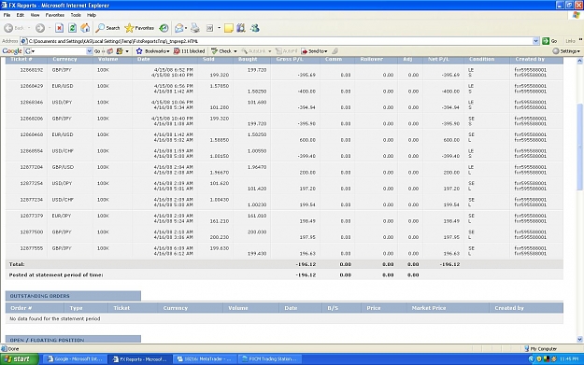Switch to MetaTrader taskbar window
The width and height of the screenshot is (584, 365).
tap(204, 359)
